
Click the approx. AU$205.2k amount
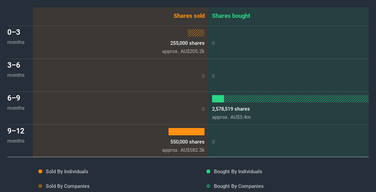(x=184, y=51)
